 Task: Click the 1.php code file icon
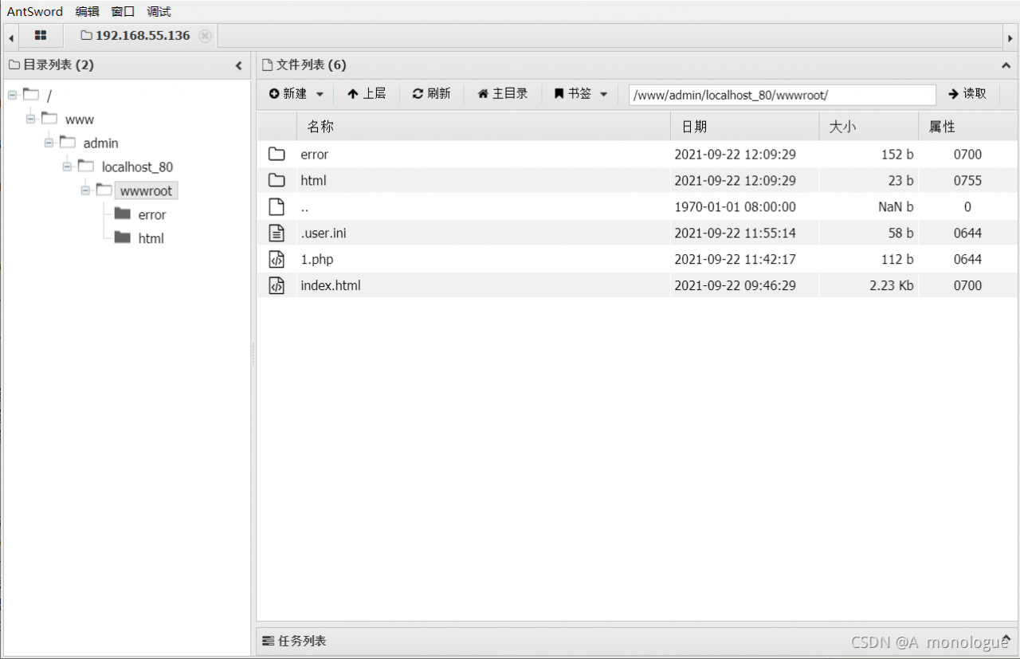[277, 260]
